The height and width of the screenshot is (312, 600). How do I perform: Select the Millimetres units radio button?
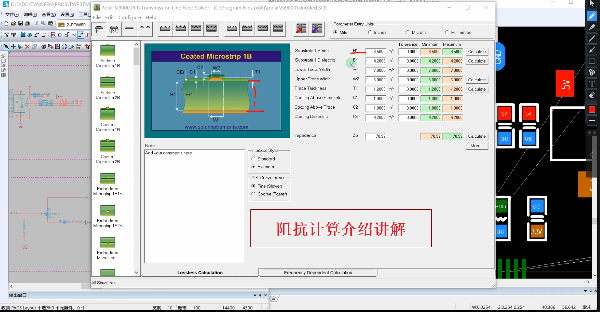coord(447,32)
